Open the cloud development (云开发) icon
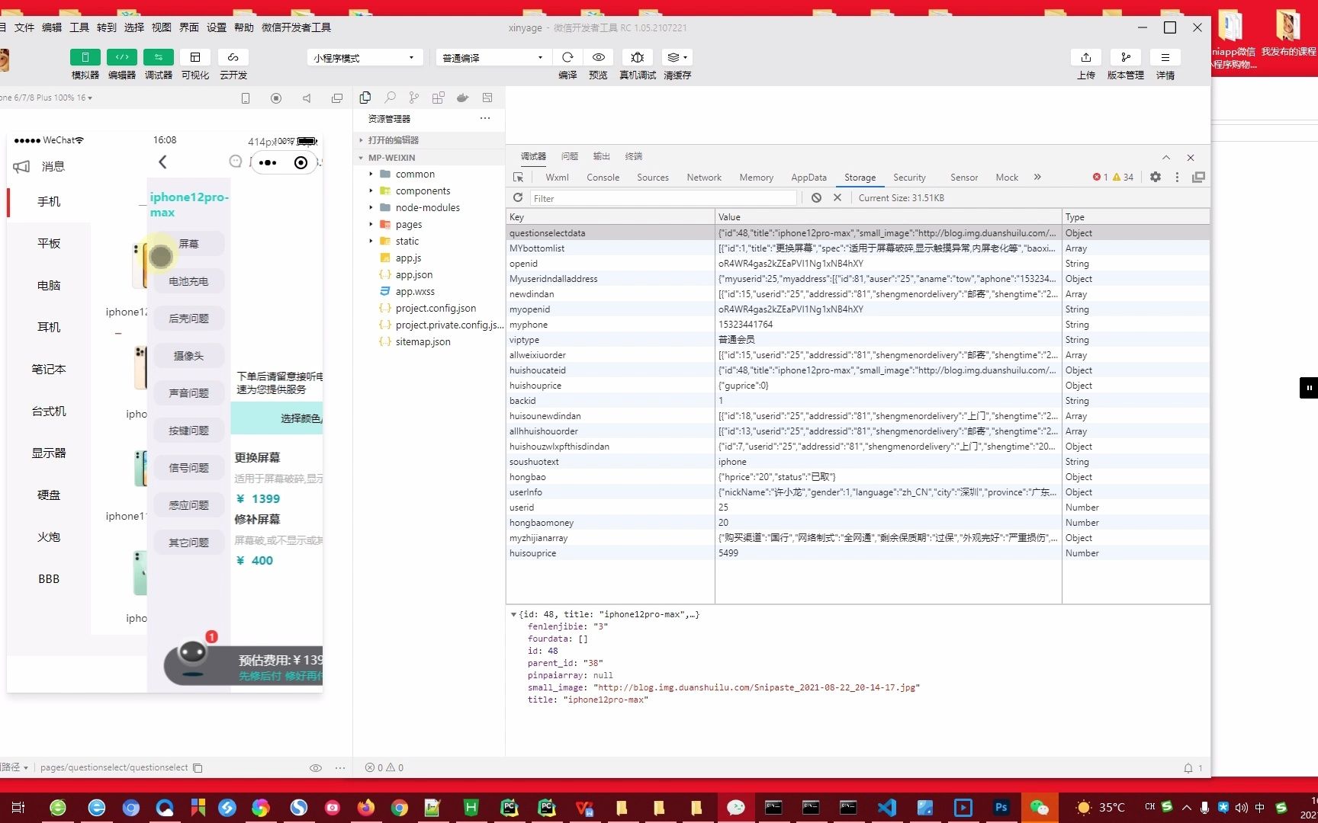This screenshot has height=823, width=1318. point(233,57)
